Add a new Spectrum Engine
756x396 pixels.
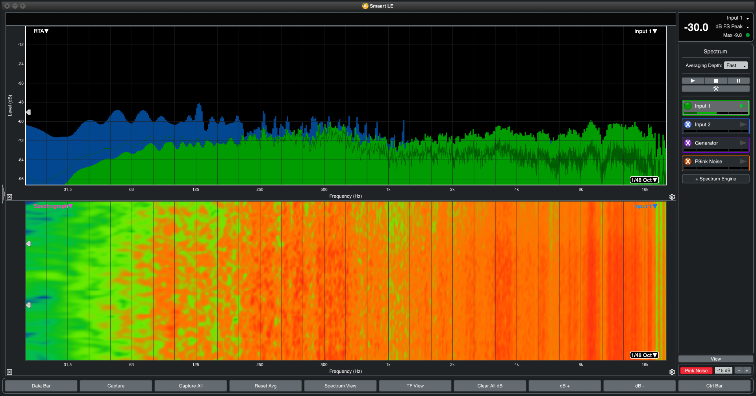(x=715, y=179)
